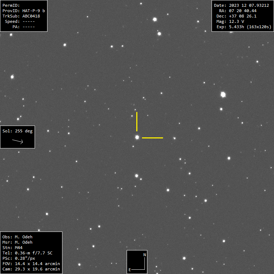The image size is (274, 274).
Task: Click the Sol: 255 deg label
Action: point(17,131)
